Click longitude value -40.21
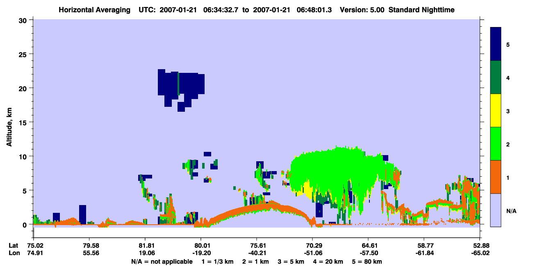The height and width of the screenshot is (273, 533). point(257,253)
